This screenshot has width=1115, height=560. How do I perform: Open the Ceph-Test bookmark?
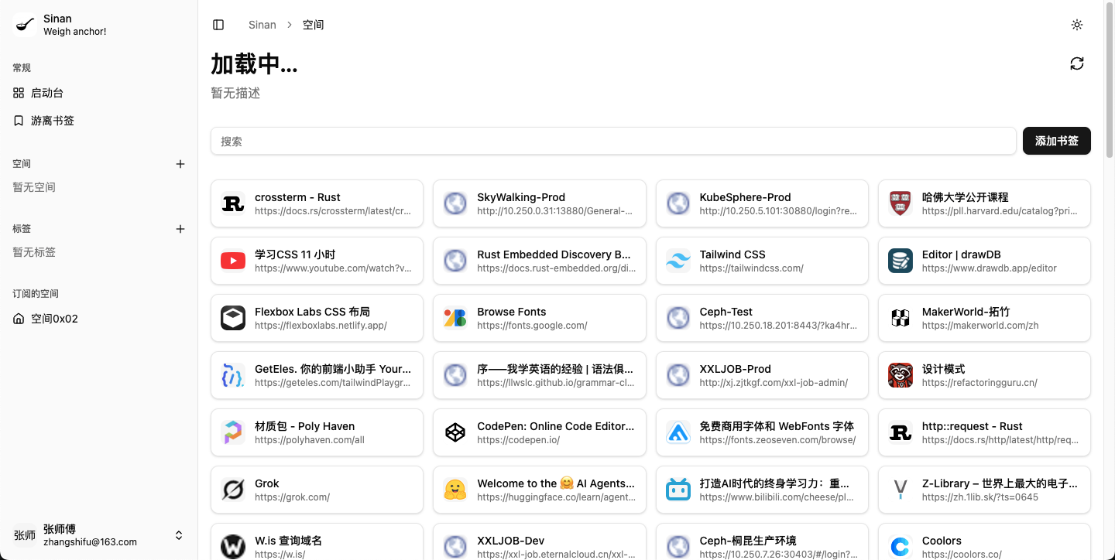pyautogui.click(x=762, y=318)
